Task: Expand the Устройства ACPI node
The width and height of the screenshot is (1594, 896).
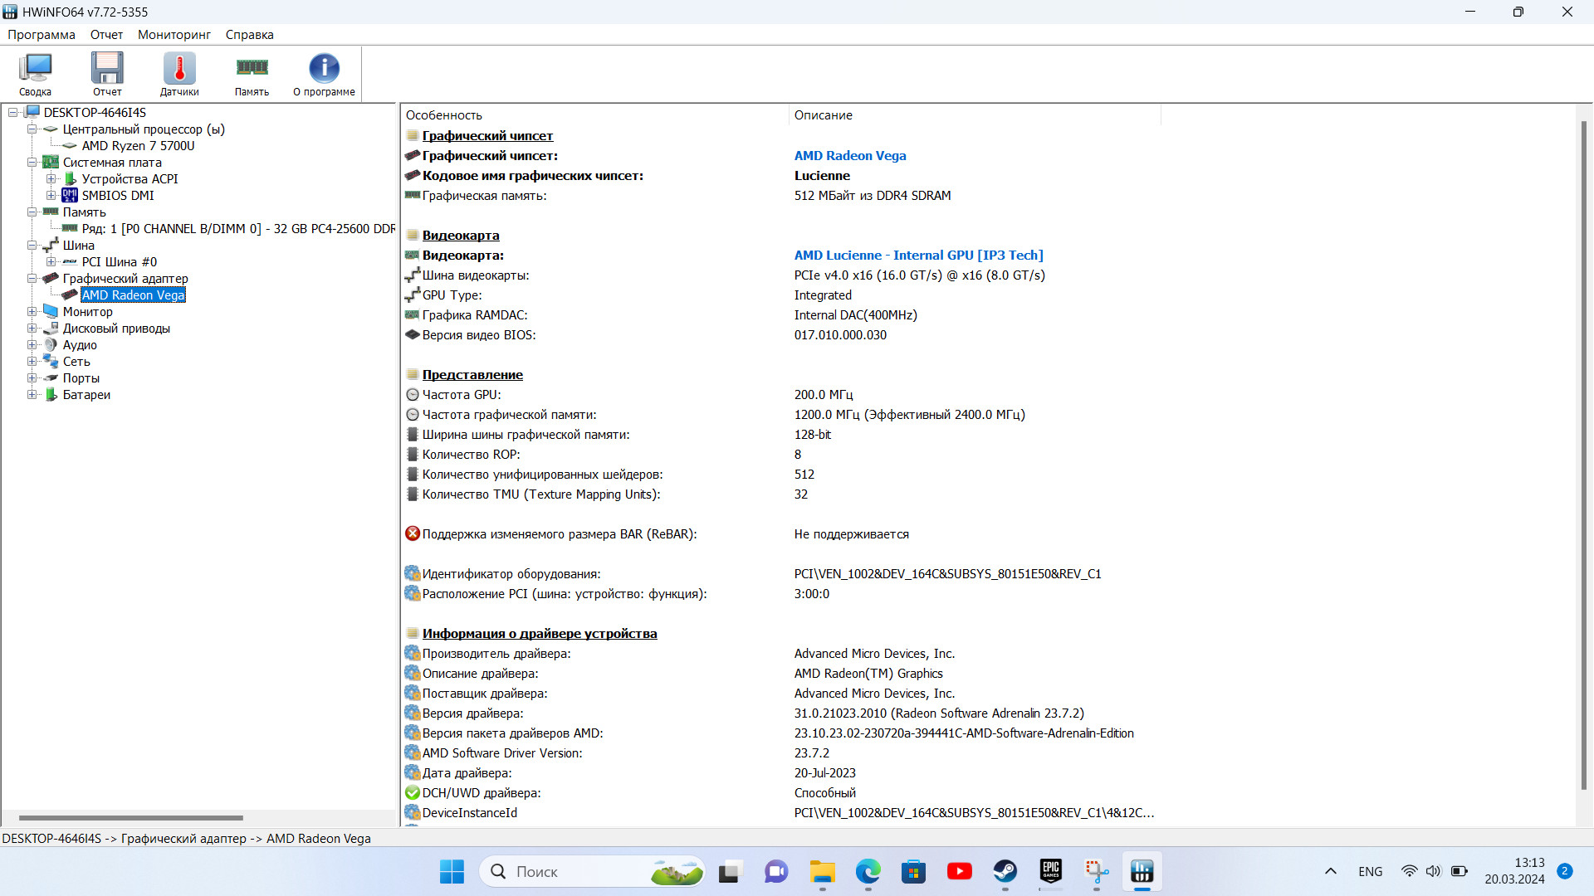Action: point(51,179)
